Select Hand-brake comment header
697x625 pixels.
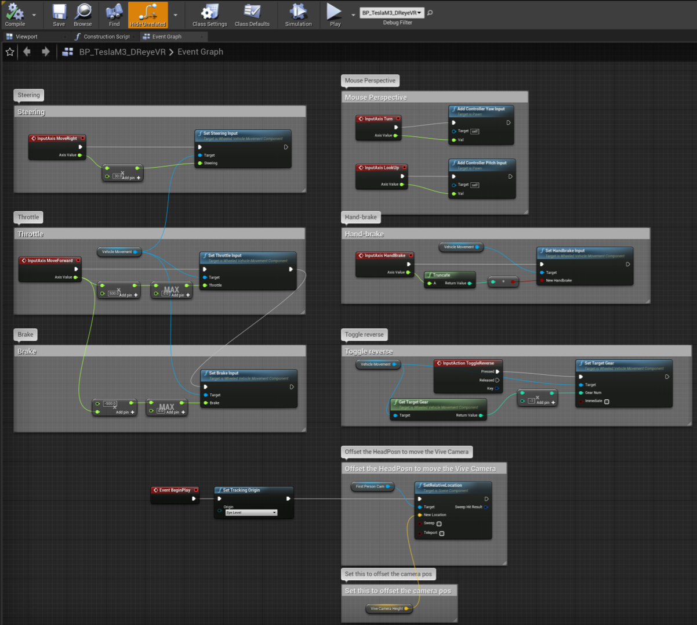point(496,234)
